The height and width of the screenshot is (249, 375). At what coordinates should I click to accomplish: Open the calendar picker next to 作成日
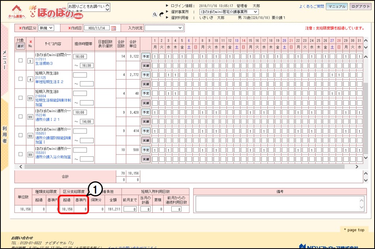coord(114,28)
